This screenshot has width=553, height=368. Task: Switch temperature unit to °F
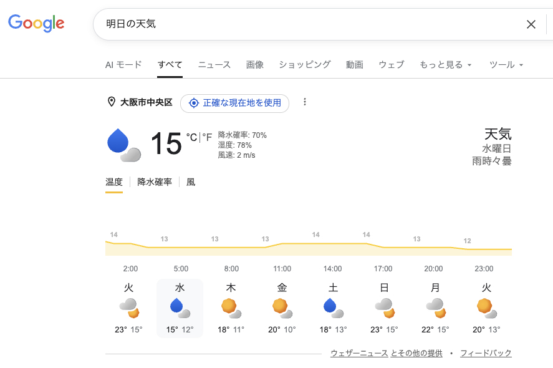coord(207,137)
